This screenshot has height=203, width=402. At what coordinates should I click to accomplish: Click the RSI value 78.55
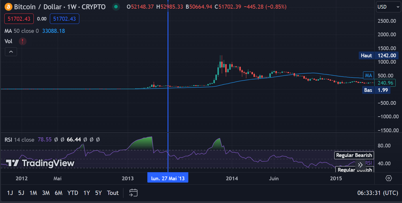[x=45, y=140]
